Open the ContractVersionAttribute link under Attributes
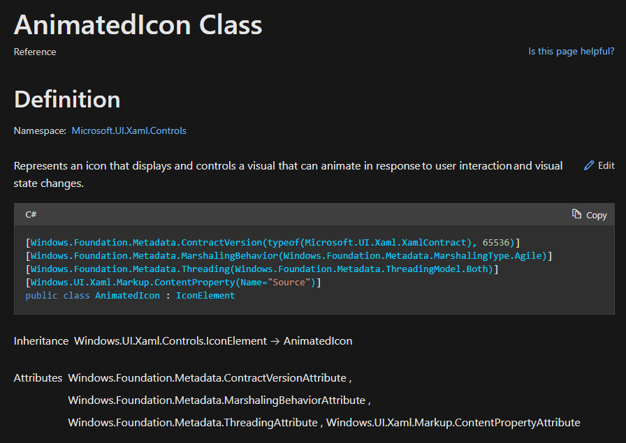This screenshot has height=443, width=626. point(206,377)
